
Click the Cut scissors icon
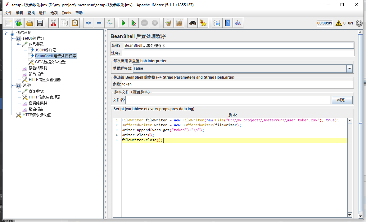[x=53, y=23]
